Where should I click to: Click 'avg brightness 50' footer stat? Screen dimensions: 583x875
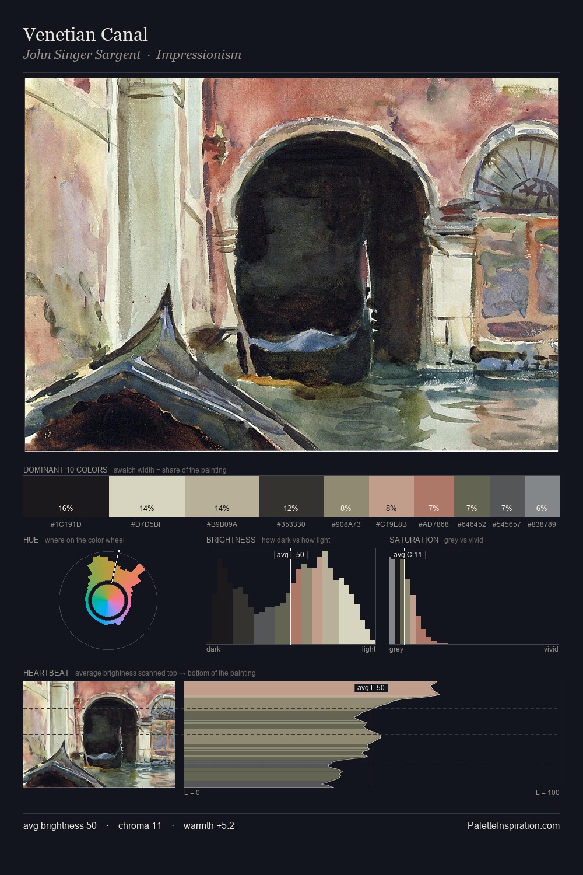point(60,825)
